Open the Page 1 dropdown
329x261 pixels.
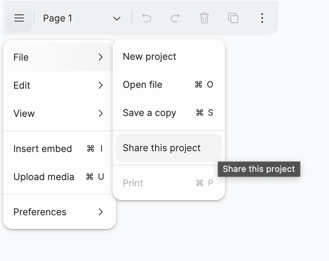point(116,18)
